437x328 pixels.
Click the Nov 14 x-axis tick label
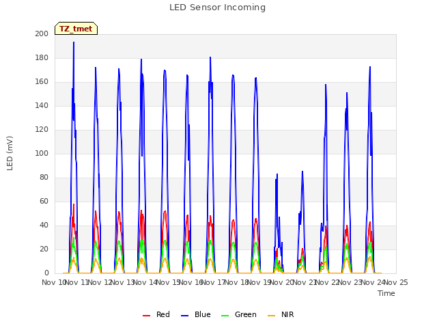[145, 282]
